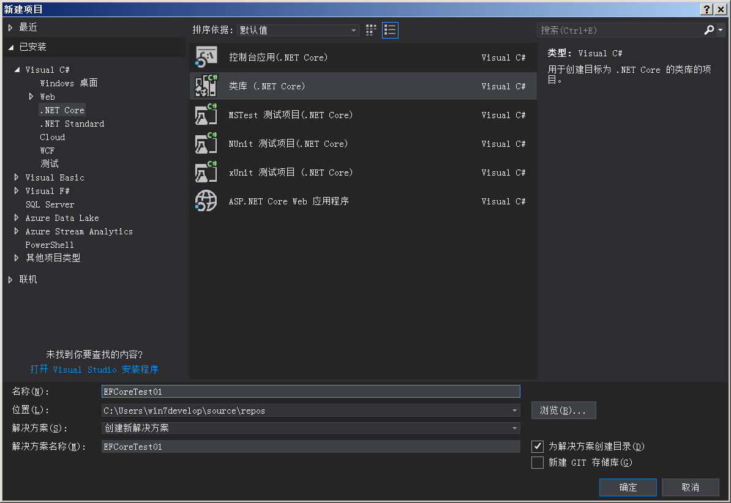Collapse the Visual C# tree node

[x=17, y=69]
